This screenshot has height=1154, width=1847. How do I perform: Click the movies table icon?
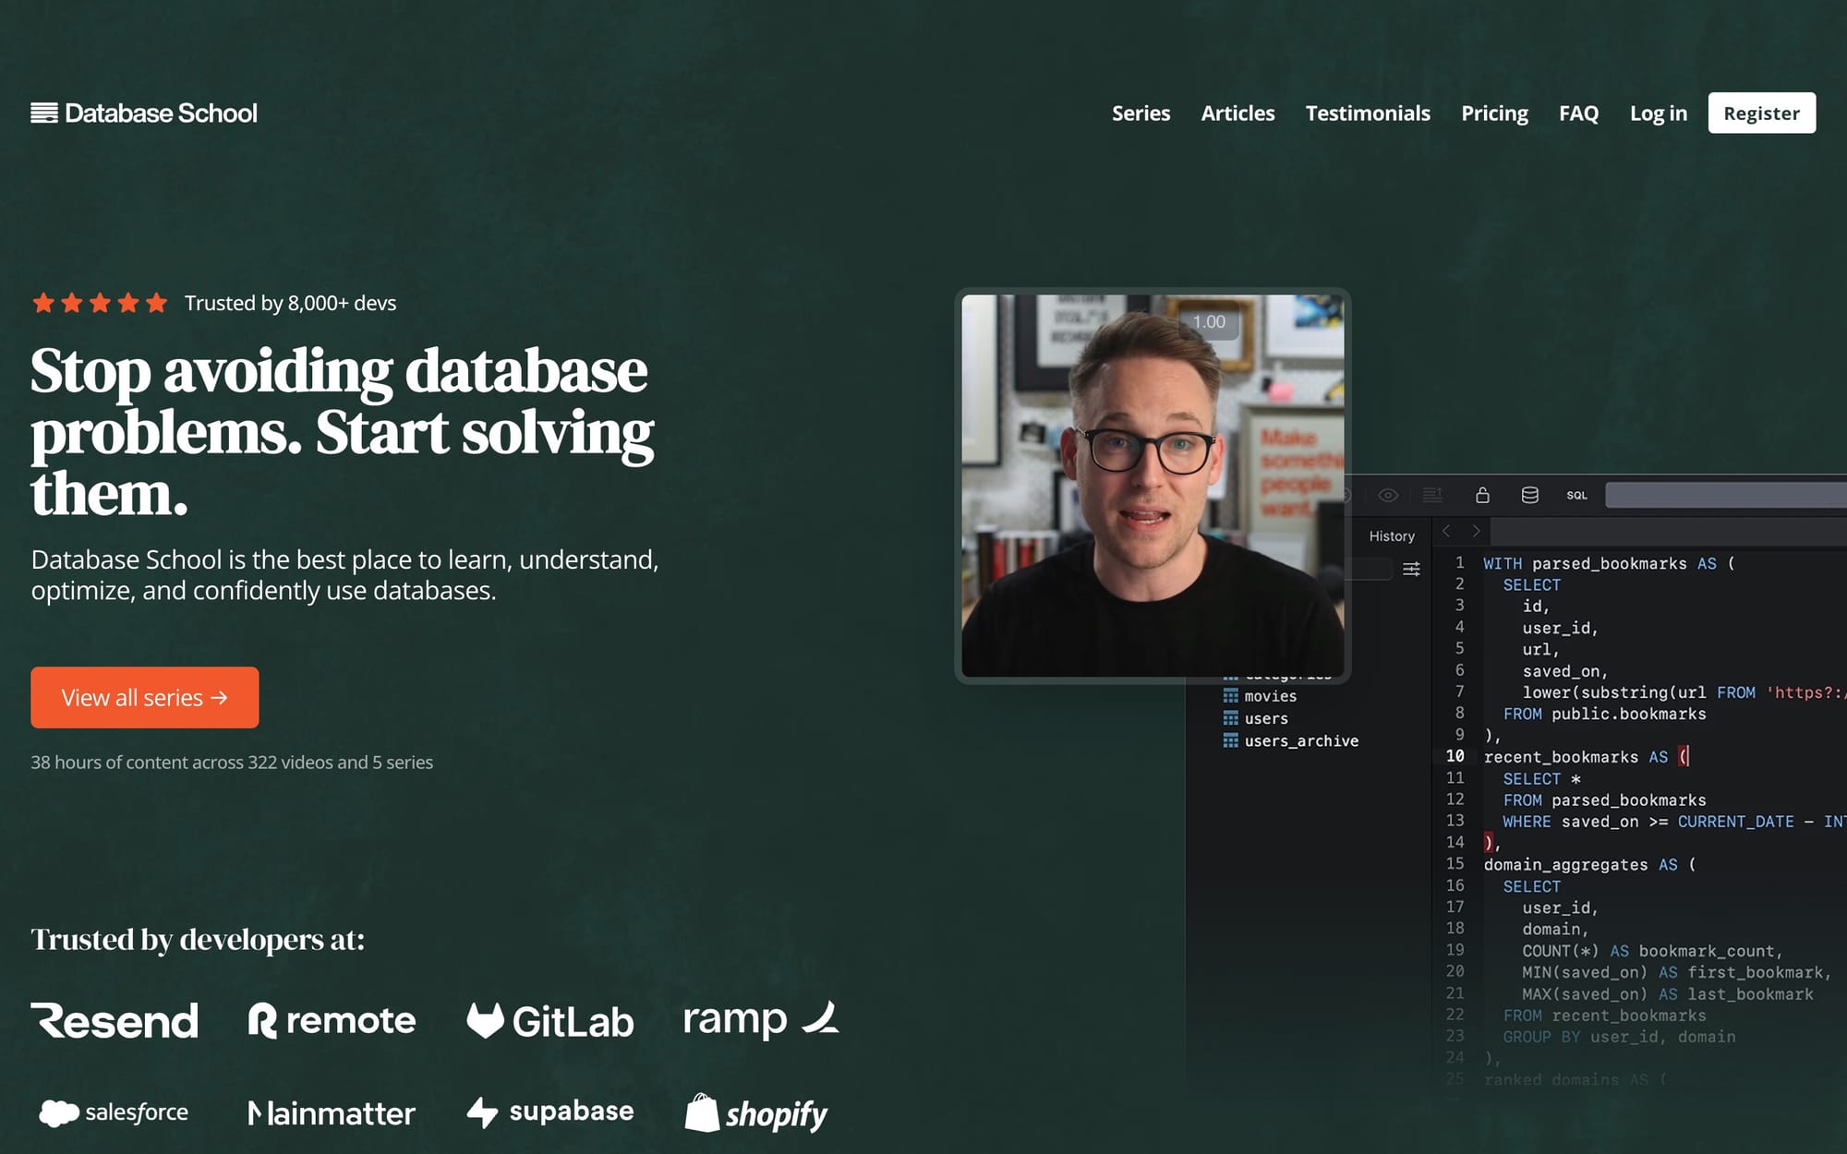tap(1230, 695)
